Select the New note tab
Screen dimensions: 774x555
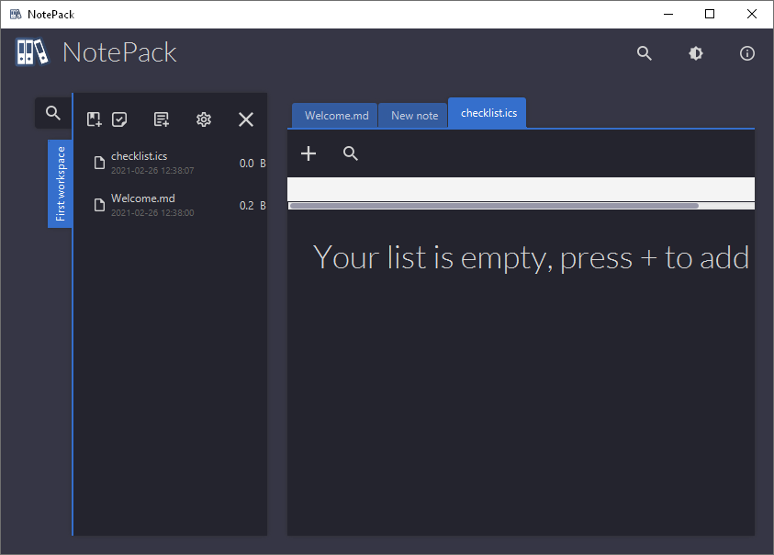click(412, 115)
